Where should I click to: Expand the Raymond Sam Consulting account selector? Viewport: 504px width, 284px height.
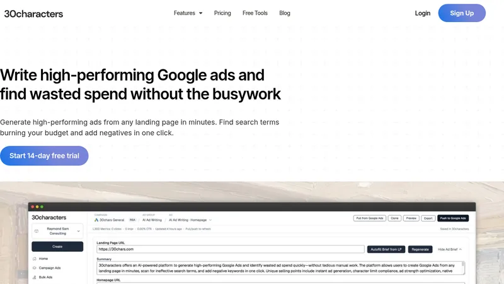(x=57, y=231)
